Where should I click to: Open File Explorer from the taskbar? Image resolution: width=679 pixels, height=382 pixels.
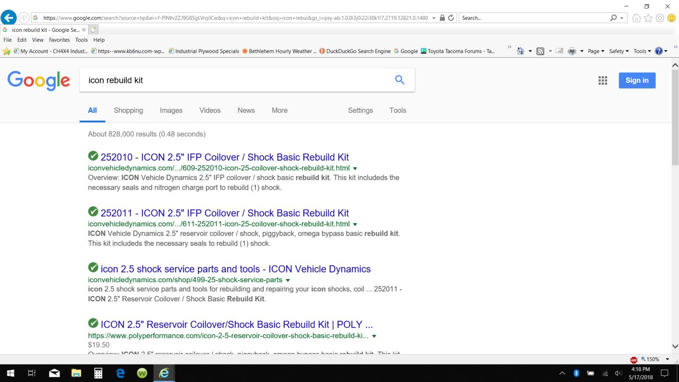click(76, 373)
